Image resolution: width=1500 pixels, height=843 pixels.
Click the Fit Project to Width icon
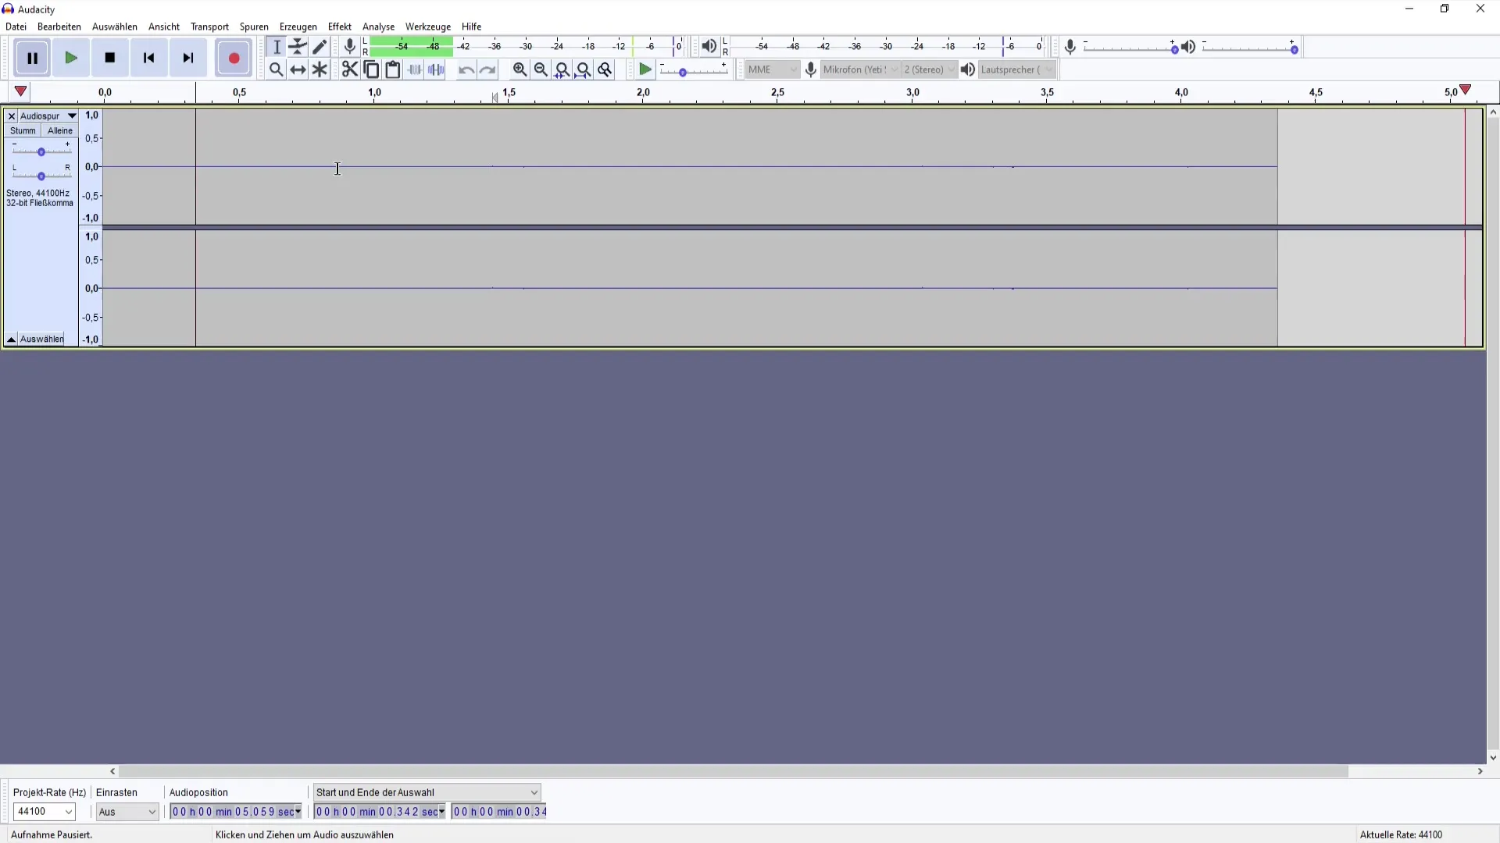pyautogui.click(x=583, y=69)
